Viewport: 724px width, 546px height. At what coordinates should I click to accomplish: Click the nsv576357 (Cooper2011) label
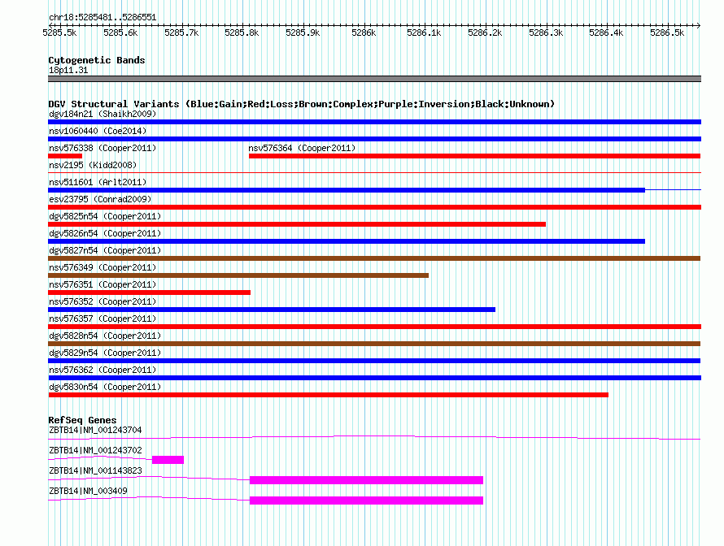point(102,318)
